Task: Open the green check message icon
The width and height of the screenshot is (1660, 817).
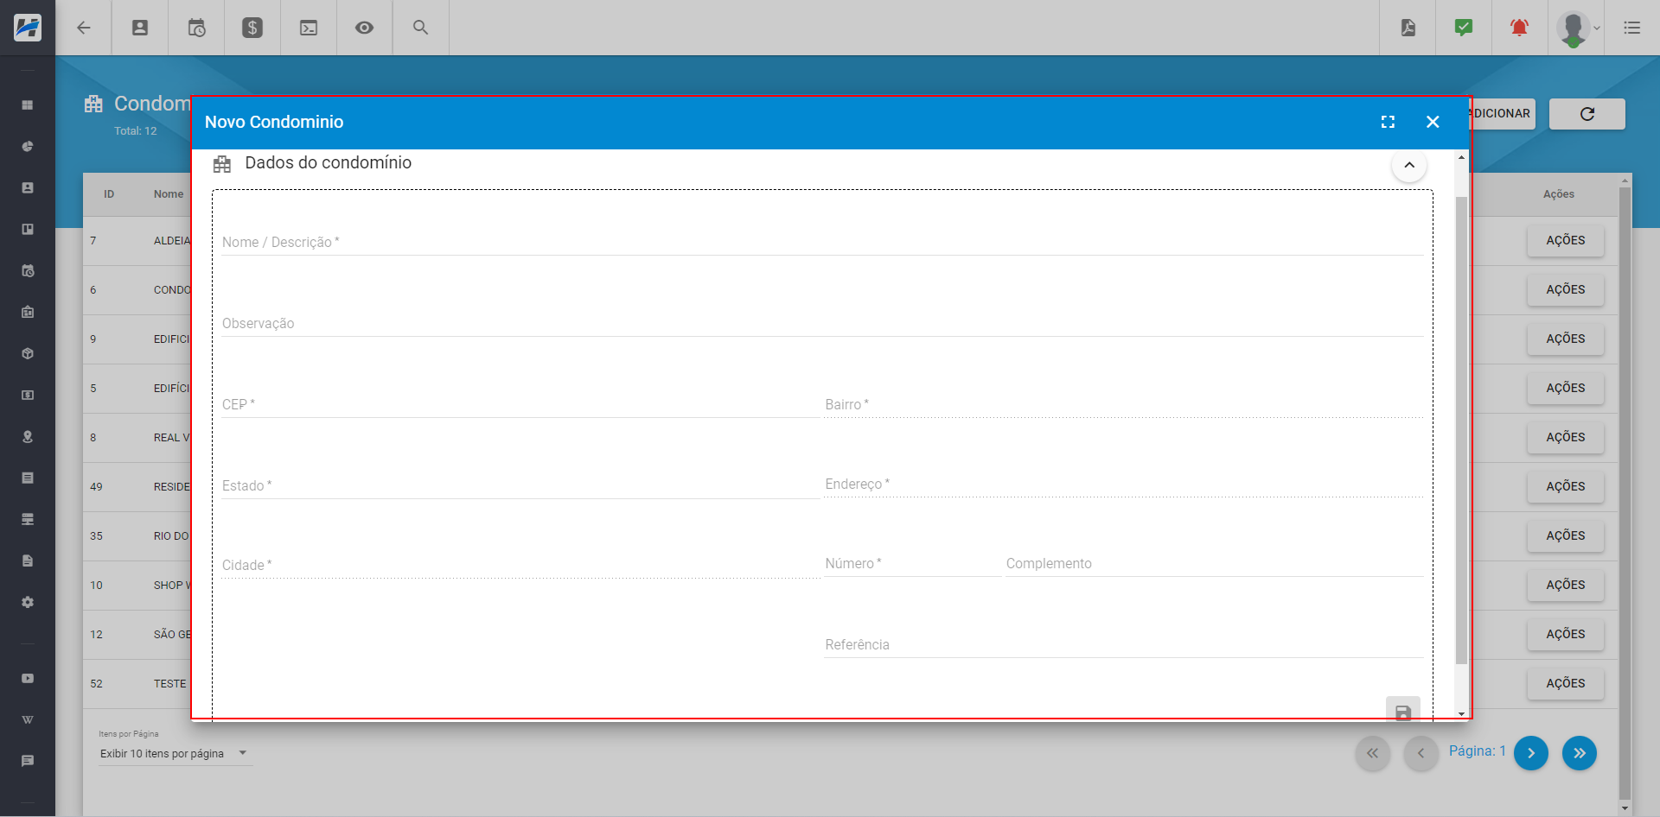Action: (x=1464, y=28)
